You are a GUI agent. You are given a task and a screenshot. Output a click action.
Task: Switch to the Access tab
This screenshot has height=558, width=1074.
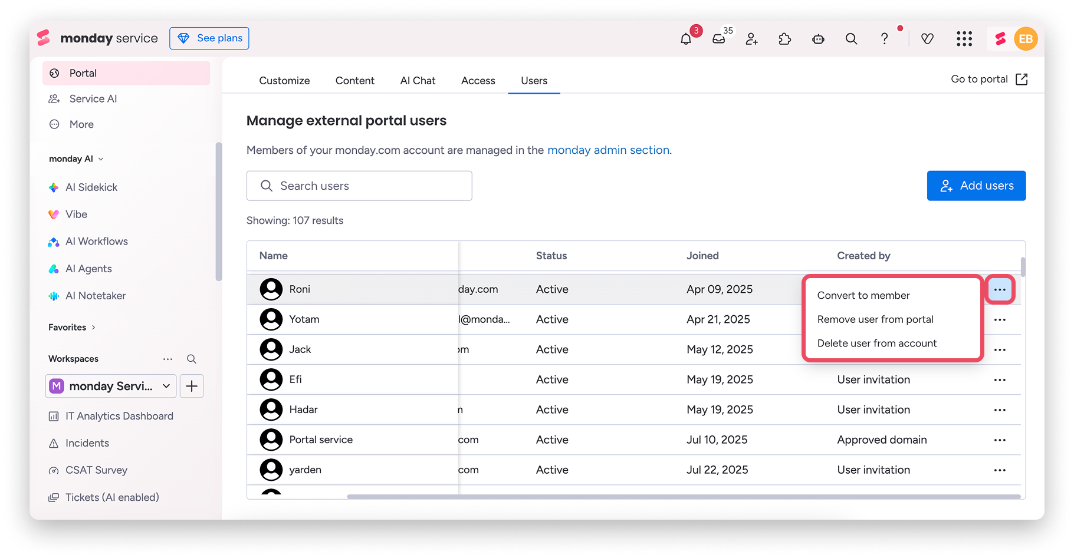tap(478, 81)
